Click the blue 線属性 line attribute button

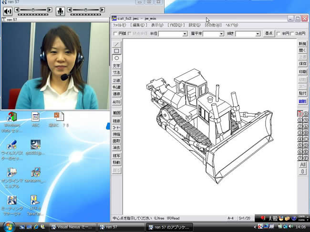pos(302,102)
